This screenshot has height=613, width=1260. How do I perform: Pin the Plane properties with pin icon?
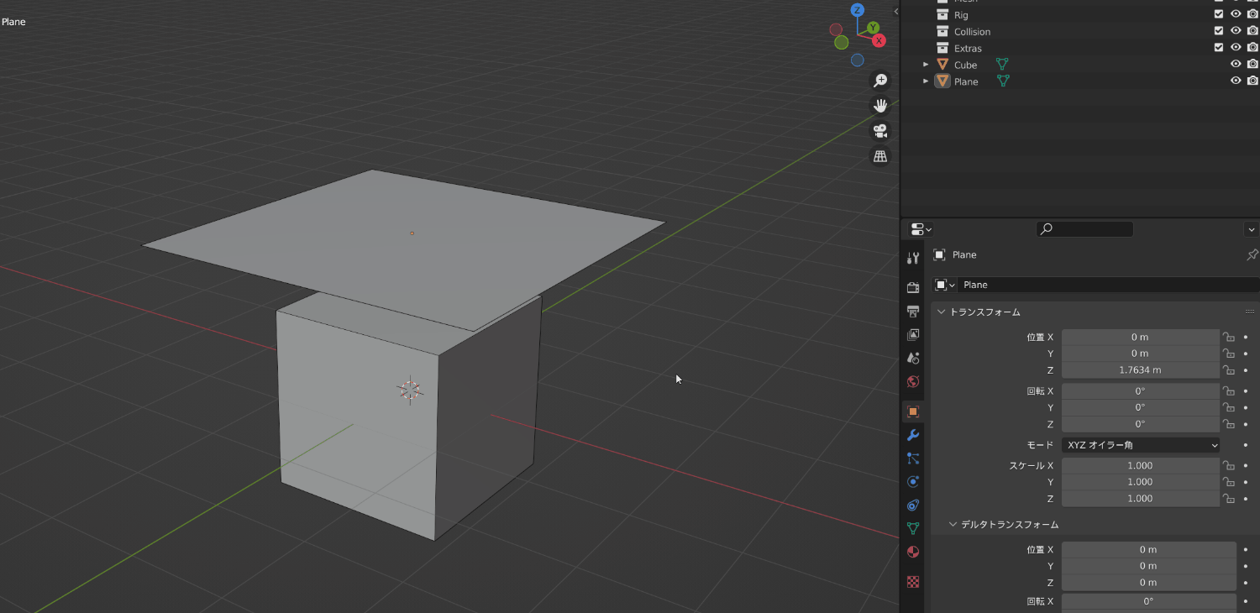1252,254
